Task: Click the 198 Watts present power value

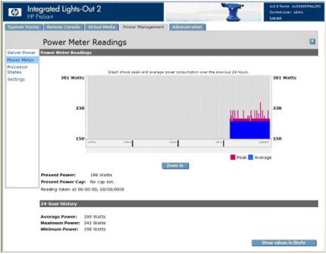Action: click(x=101, y=175)
